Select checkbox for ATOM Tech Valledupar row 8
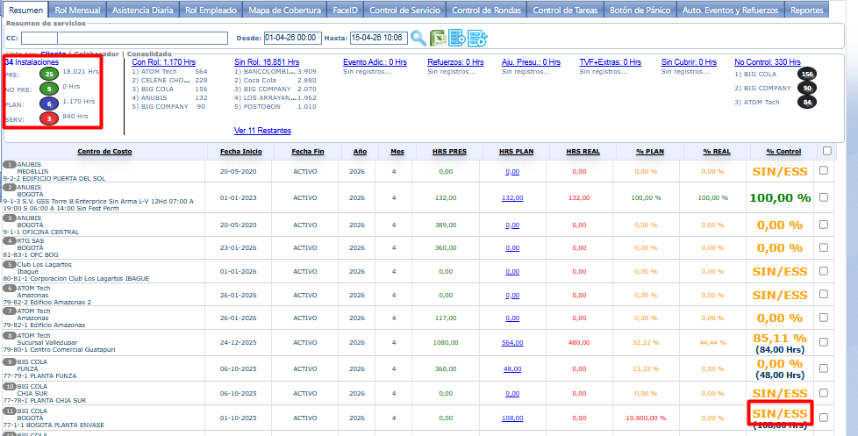The height and width of the screenshot is (436, 858). 824,342
